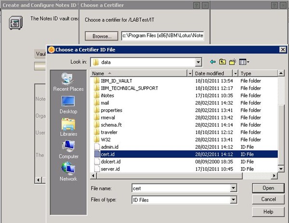Click file list horizontal scroll left arrow

(93, 176)
